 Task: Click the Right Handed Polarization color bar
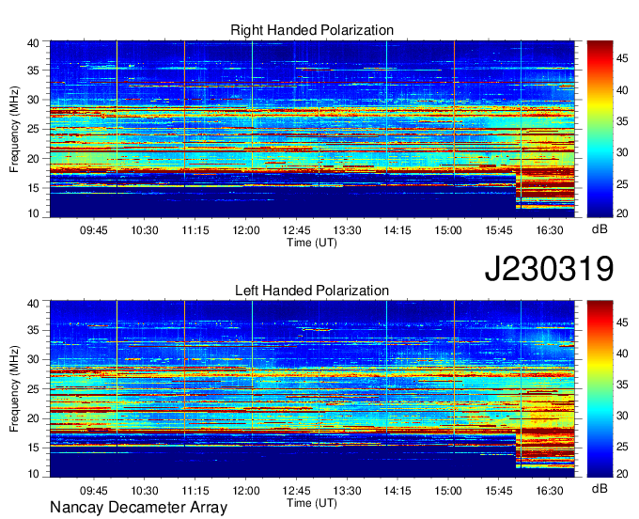(x=600, y=129)
